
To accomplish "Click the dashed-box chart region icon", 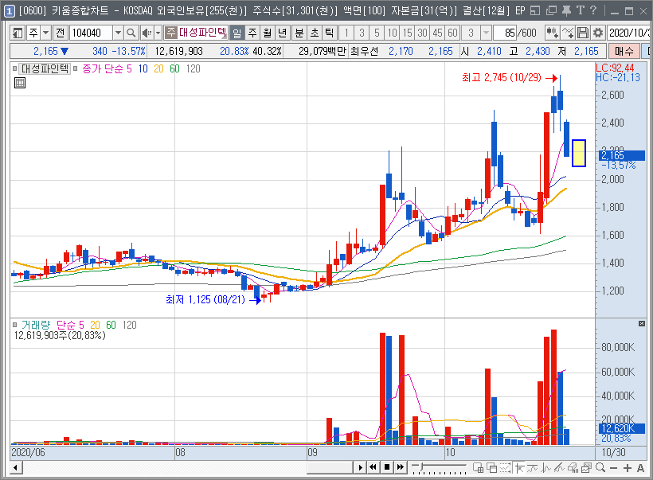I will pos(506,468).
